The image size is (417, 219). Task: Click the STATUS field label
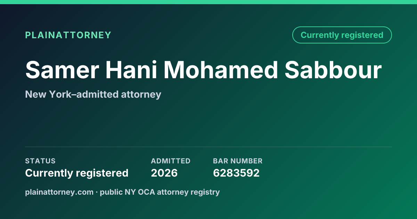pos(40,161)
